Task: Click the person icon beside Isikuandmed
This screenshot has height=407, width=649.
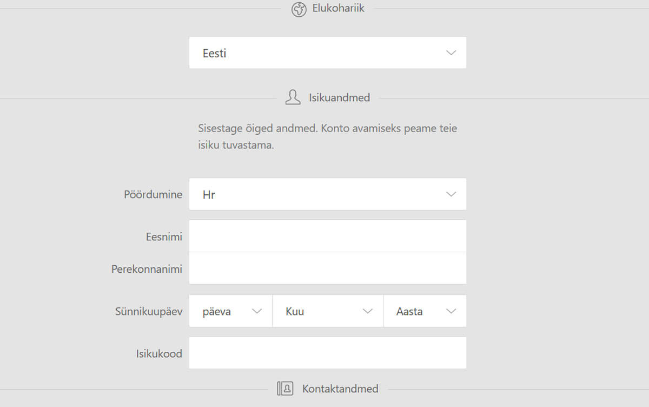Action: point(293,97)
